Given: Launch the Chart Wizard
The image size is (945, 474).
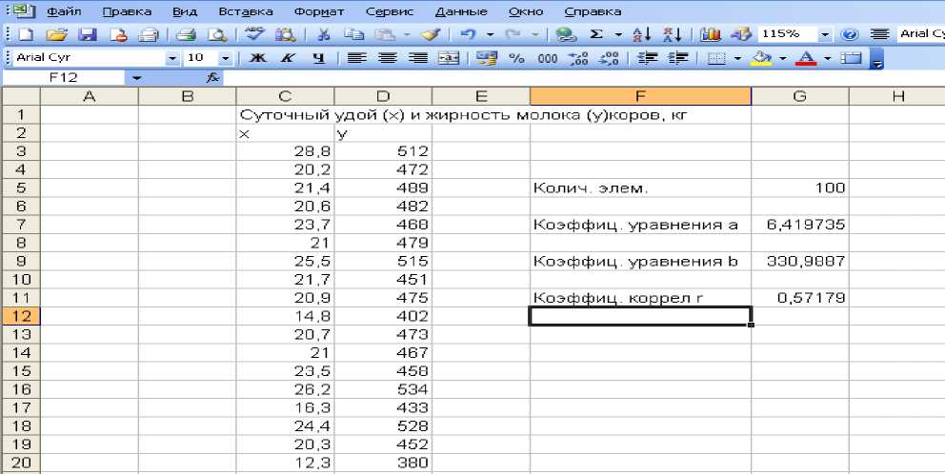Looking at the screenshot, I should (712, 34).
